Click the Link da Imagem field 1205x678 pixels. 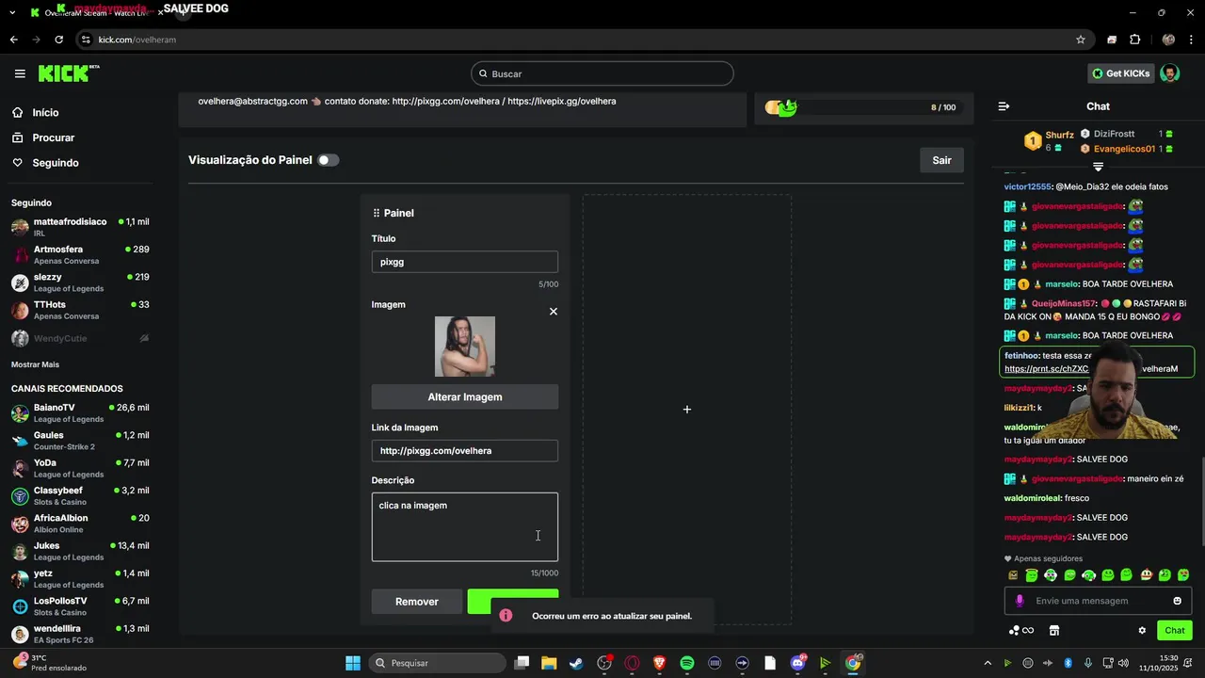pos(465,451)
